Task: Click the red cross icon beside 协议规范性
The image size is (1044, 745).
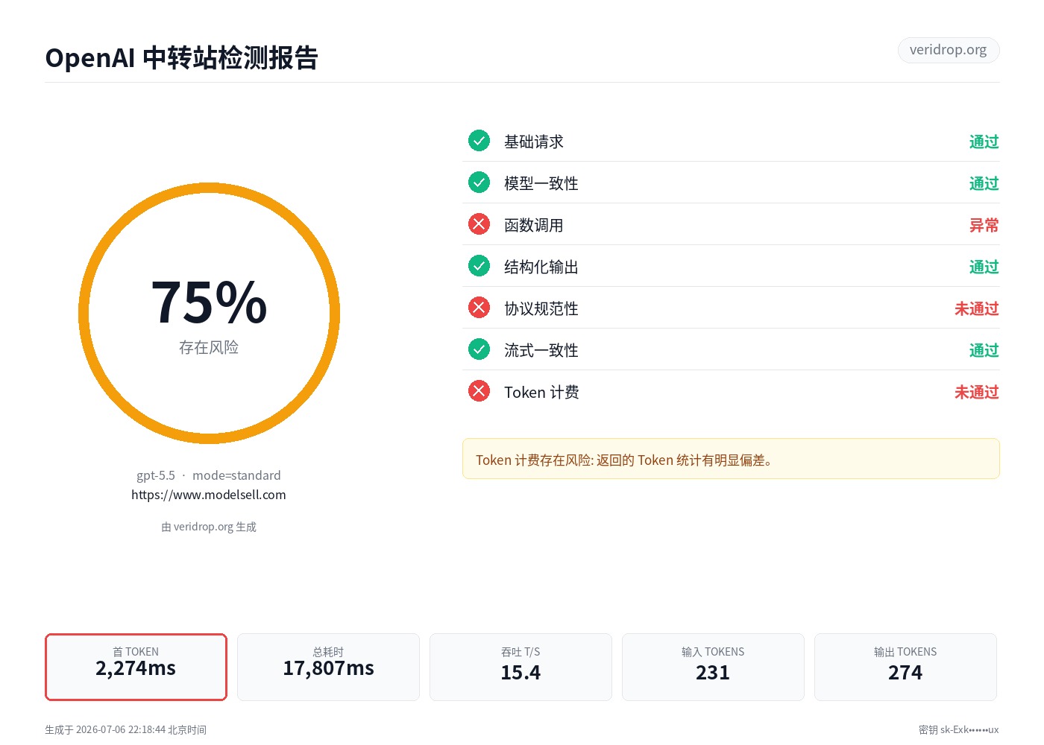Action: tap(479, 308)
